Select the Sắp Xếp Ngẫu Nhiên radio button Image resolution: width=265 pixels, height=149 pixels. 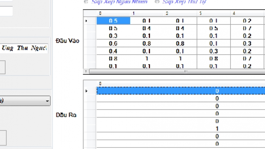[86, 2]
